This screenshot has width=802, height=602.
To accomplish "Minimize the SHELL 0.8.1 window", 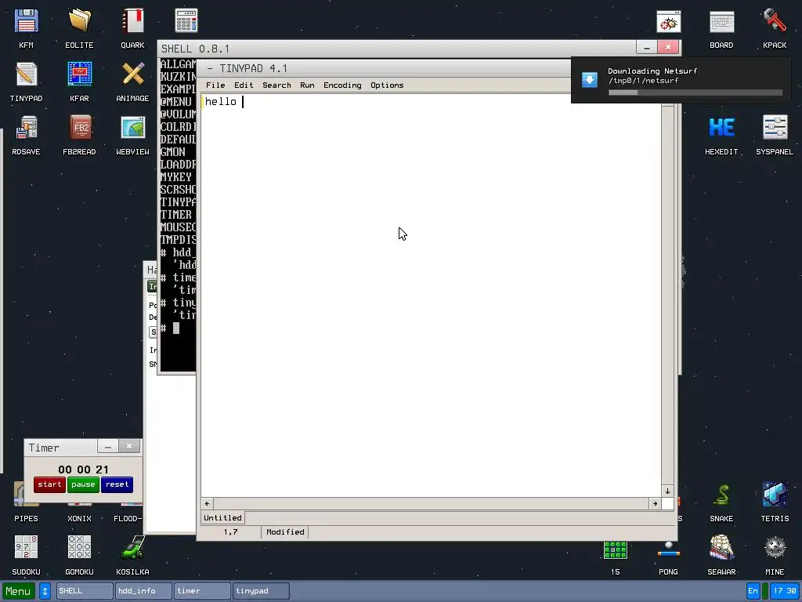I will (x=646, y=48).
